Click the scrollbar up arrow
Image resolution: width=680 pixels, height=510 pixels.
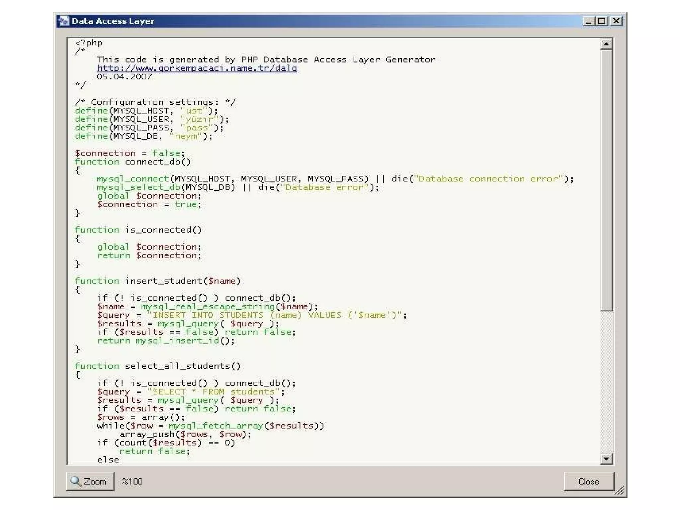pos(606,44)
